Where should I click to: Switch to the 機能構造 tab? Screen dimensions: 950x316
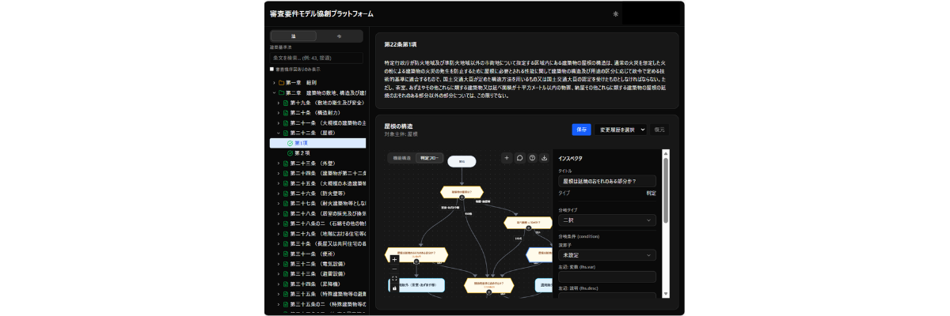[402, 158]
